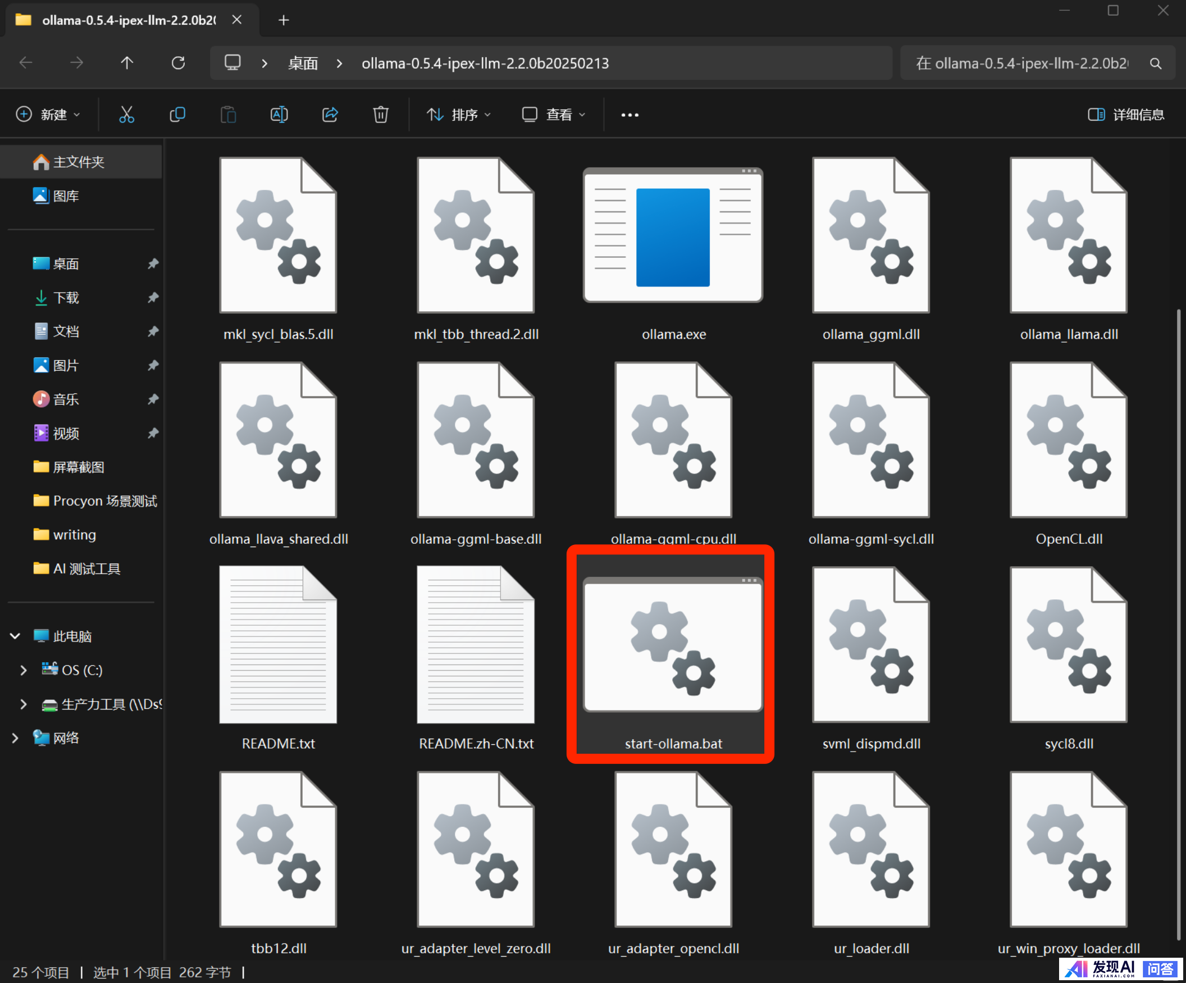Select the start-ollama.bat file
Viewport: 1186px width, 983px height.
[673, 656]
